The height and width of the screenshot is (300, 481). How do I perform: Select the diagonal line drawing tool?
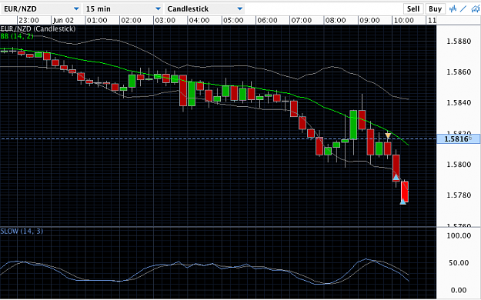[x=463, y=9]
